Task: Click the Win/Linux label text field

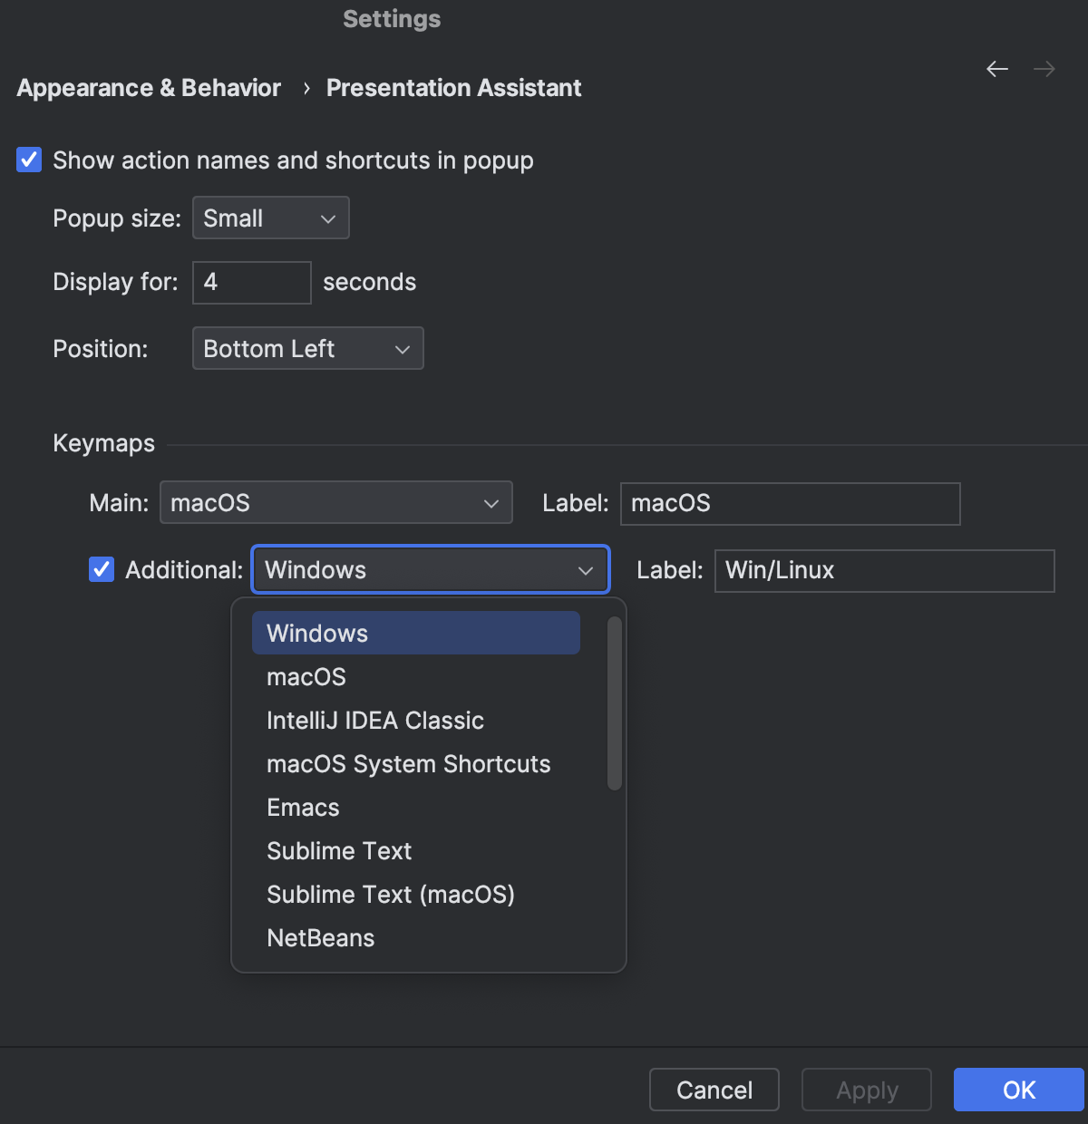Action: 884,571
